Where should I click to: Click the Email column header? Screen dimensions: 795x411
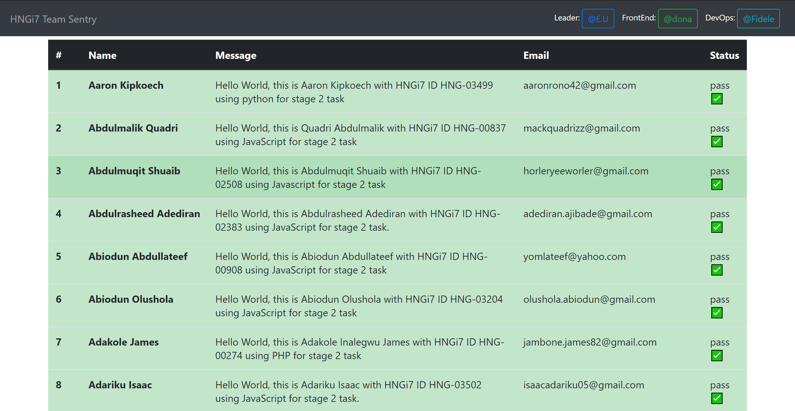pos(536,55)
